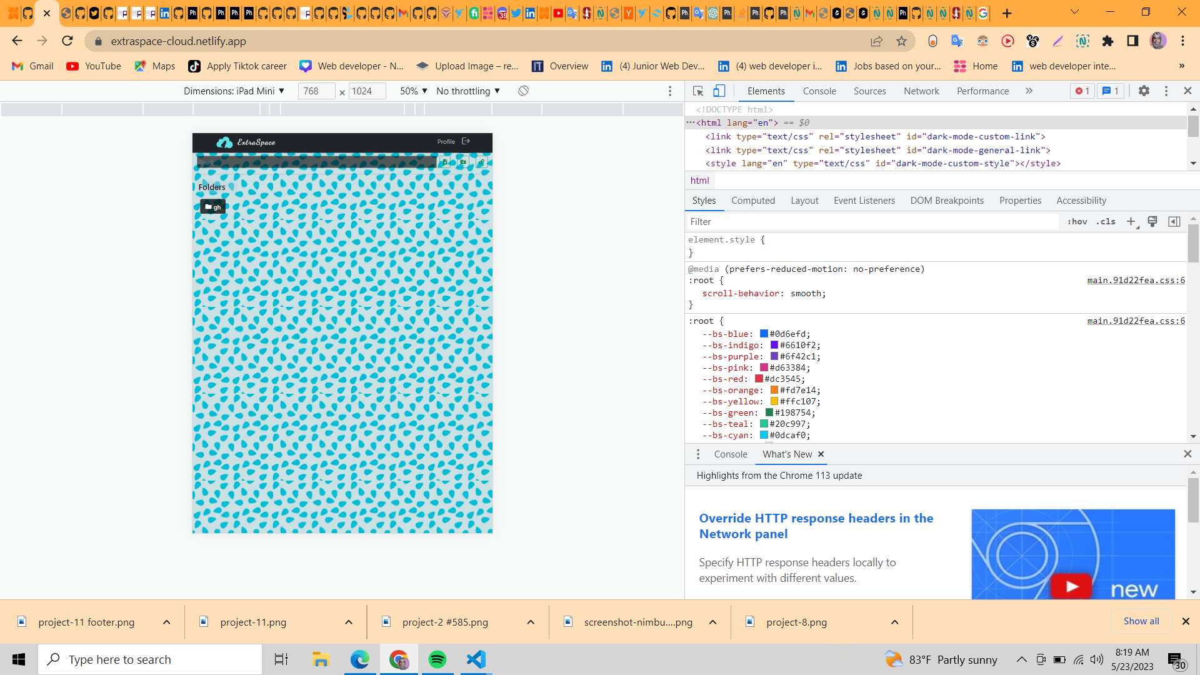Open the DevTools settings gear
1200x675 pixels.
point(1144,91)
